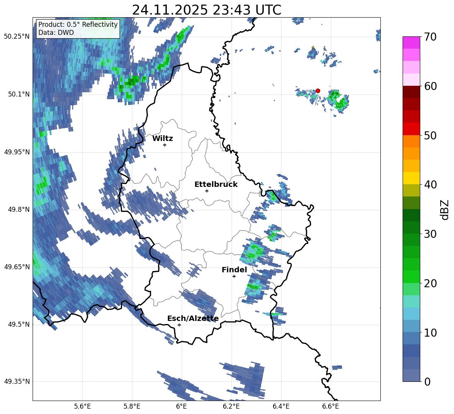The height and width of the screenshot is (414, 454).
Task: Click the 49.95°N latitude label
Action: click(17, 152)
